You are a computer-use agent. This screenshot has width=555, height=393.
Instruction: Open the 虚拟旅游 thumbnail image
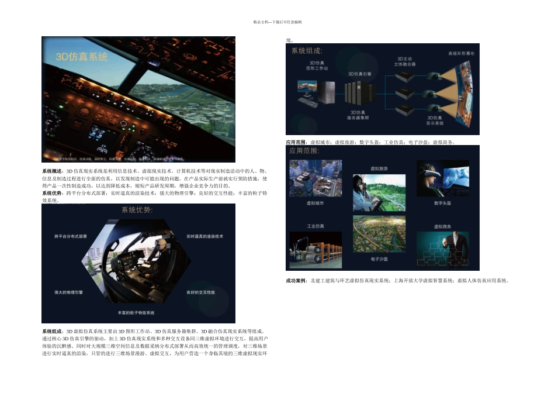point(379,193)
